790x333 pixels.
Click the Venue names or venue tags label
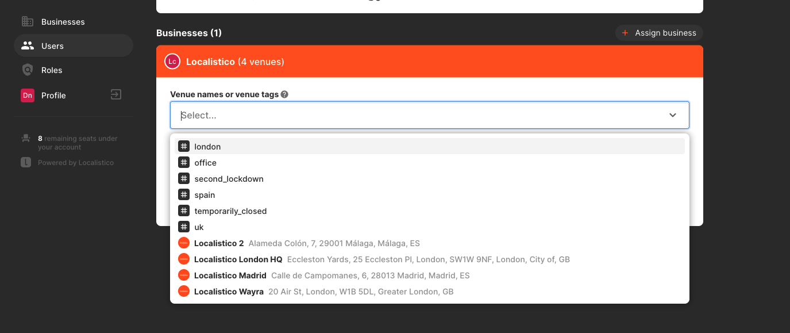tap(225, 94)
